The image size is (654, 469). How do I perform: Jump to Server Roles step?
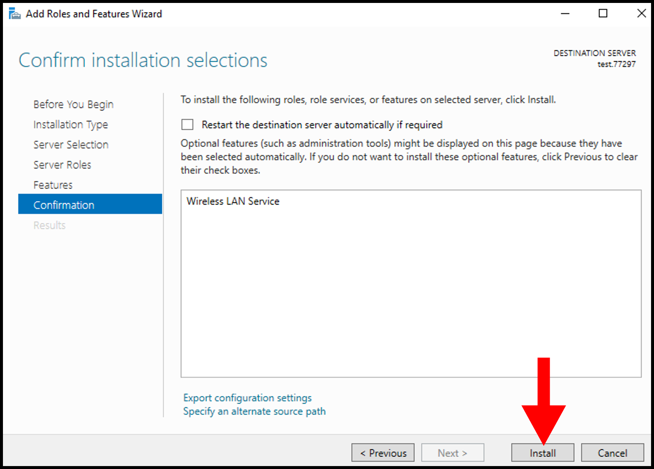point(62,165)
